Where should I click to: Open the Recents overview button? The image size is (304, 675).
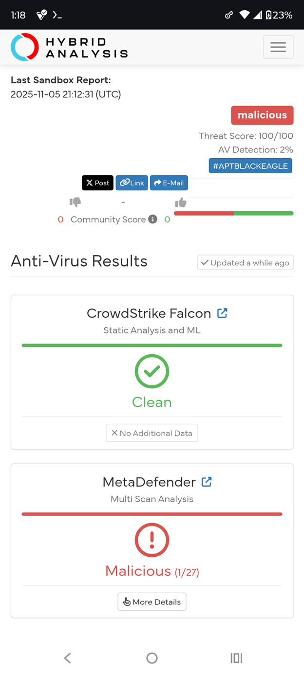click(236, 658)
